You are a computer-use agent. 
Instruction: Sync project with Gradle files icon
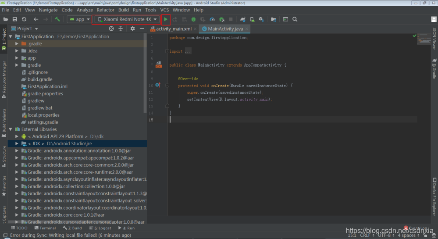(x=243, y=19)
